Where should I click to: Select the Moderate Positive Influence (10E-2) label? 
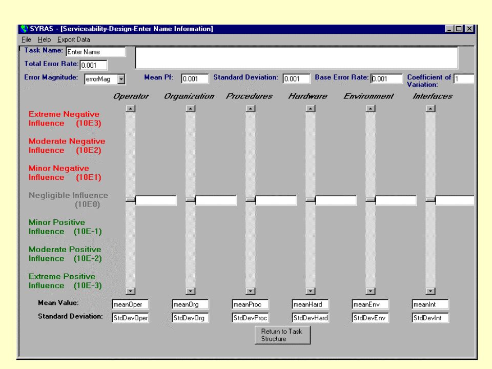click(x=65, y=254)
